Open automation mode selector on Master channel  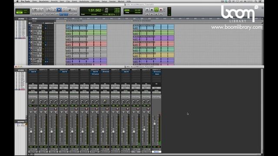(x=156, y=92)
